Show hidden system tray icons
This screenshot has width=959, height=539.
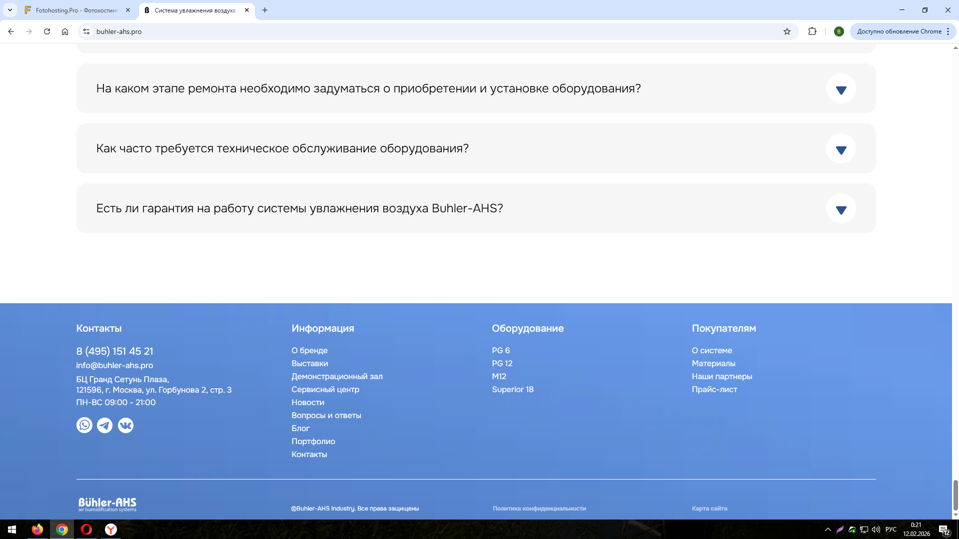pos(828,530)
